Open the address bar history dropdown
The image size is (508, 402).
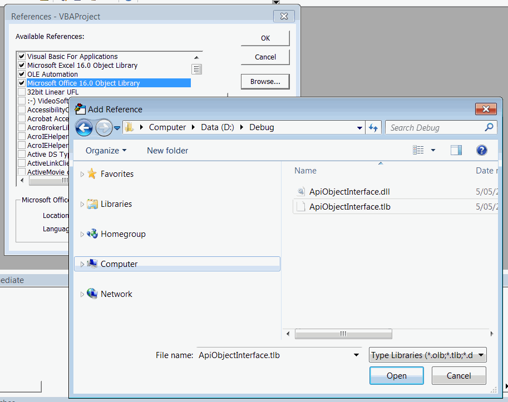359,128
